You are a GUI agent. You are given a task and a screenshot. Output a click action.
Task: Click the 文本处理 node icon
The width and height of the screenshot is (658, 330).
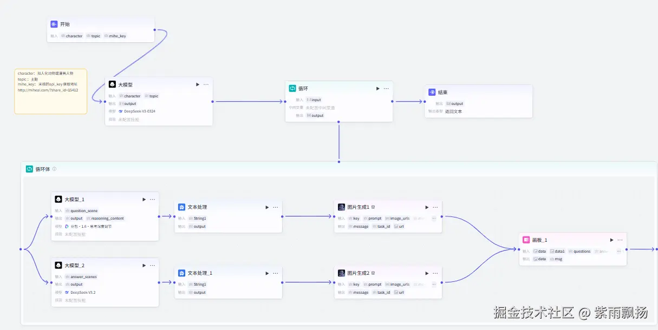[182, 207]
